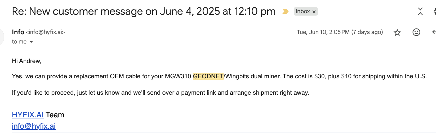
Task: Click the Tue, Jun 10 timestamp
Action: [x=340, y=32]
